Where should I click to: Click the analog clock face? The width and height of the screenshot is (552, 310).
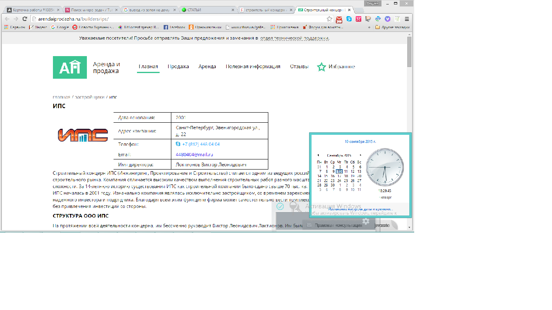click(385, 167)
